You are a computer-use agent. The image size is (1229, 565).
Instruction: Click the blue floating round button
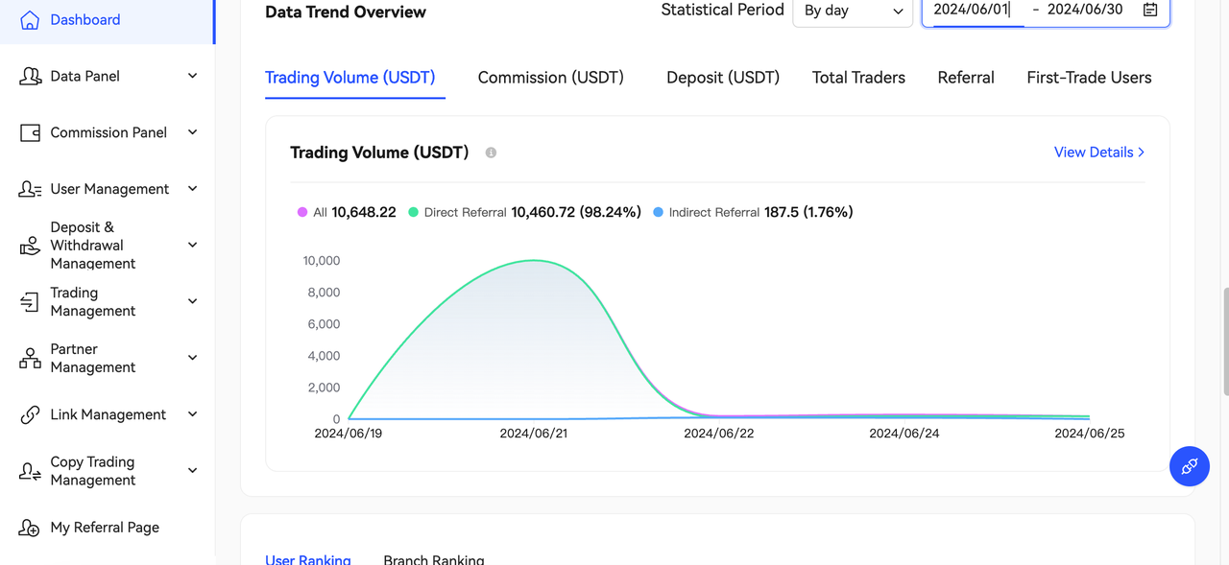[1189, 466]
